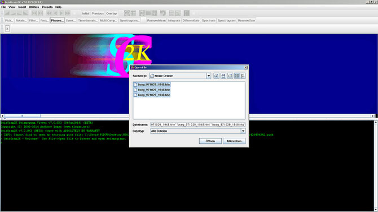
Task: Click the Spectrum button
Action: point(209,20)
